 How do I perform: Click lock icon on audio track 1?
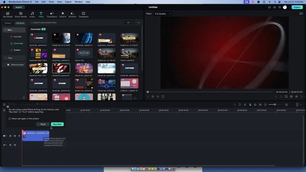tap(11, 145)
